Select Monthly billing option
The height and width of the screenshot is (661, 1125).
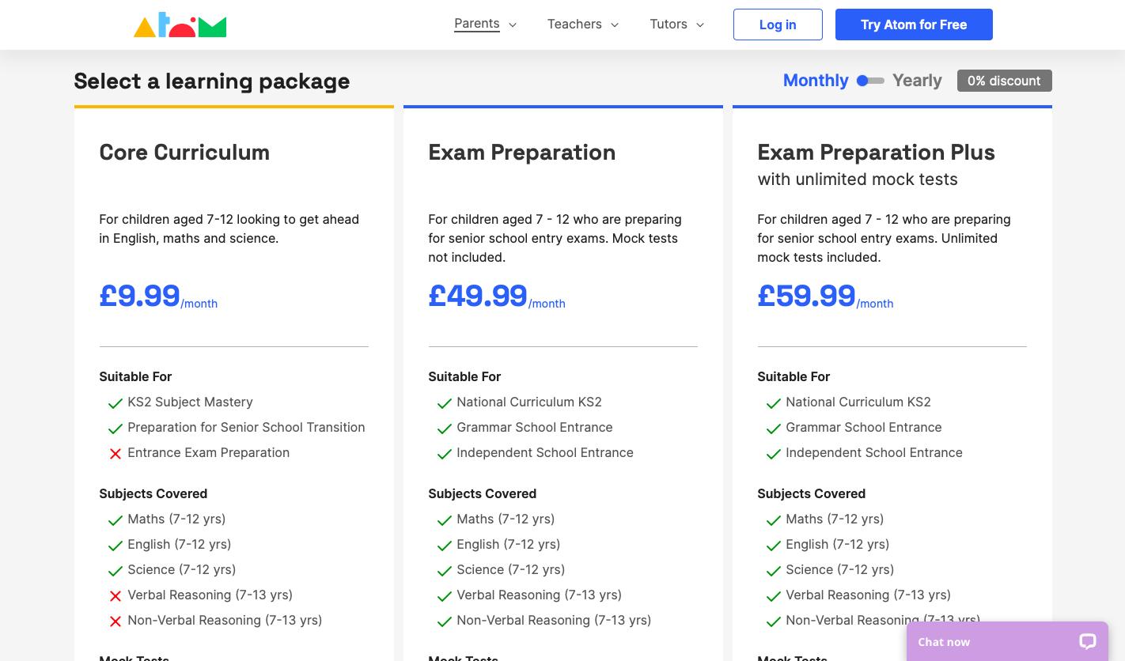click(x=815, y=81)
